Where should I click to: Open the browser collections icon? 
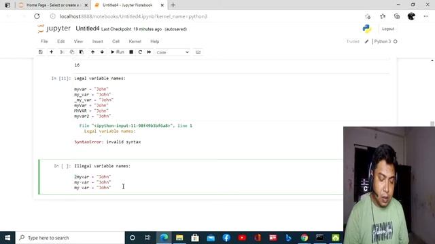click(x=397, y=16)
